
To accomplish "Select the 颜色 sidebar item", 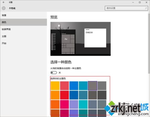I will [23, 22].
